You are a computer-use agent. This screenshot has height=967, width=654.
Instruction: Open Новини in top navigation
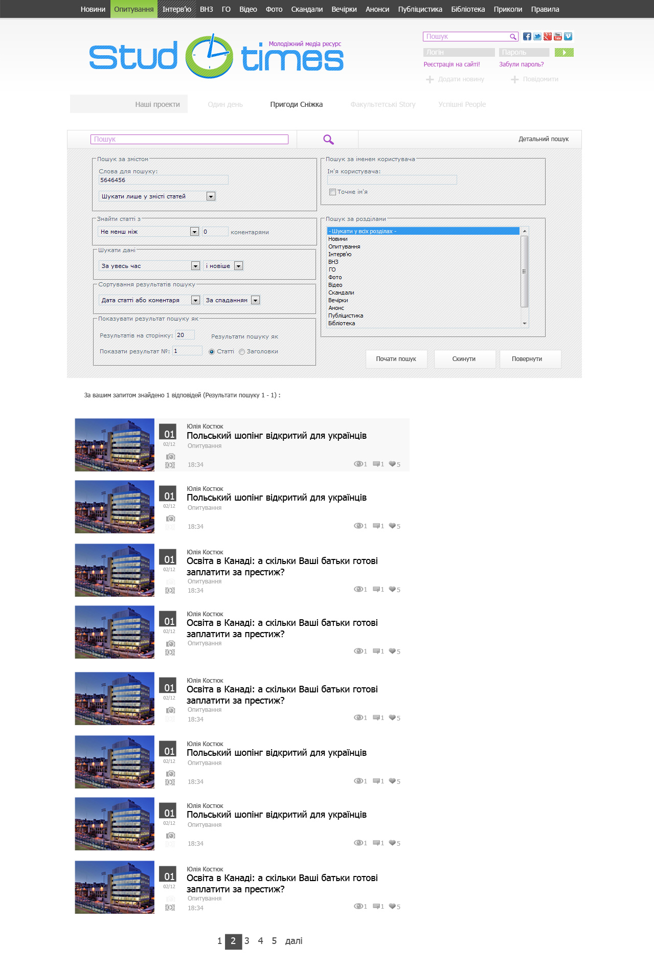point(93,9)
